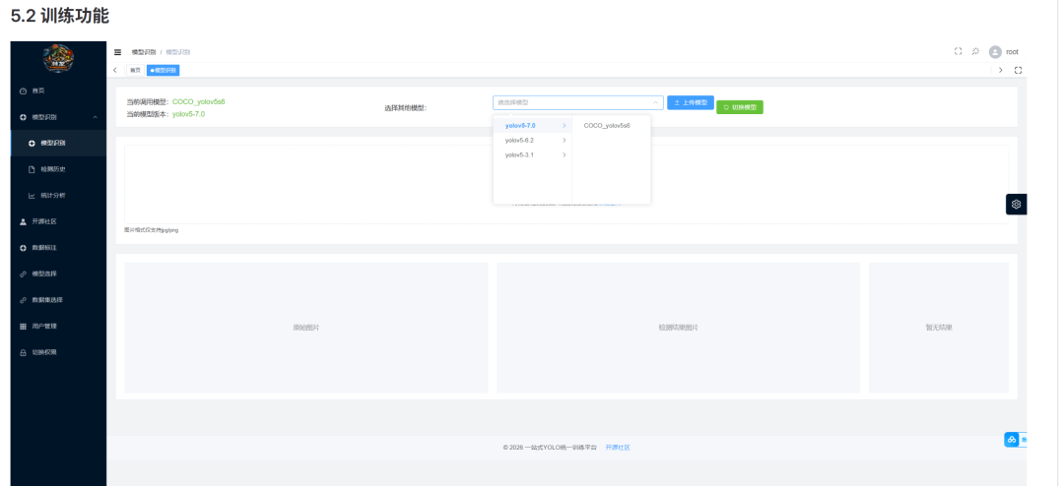Click the footer copyright text
Viewport: 1064px width, 486px height.
551,448
